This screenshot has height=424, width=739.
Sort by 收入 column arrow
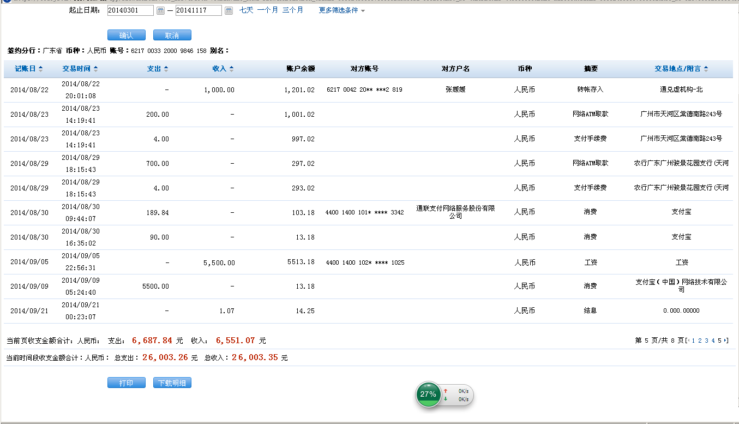(231, 69)
